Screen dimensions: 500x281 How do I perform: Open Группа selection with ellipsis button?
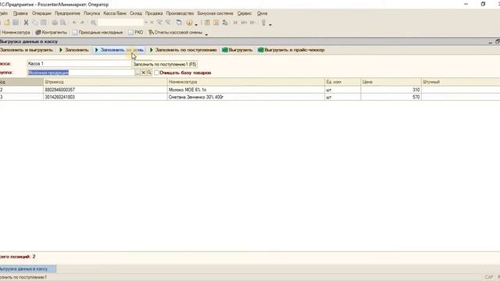coord(137,73)
